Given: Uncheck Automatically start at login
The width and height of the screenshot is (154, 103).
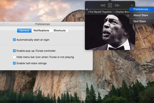Looking at the screenshot, I should click(14, 40).
